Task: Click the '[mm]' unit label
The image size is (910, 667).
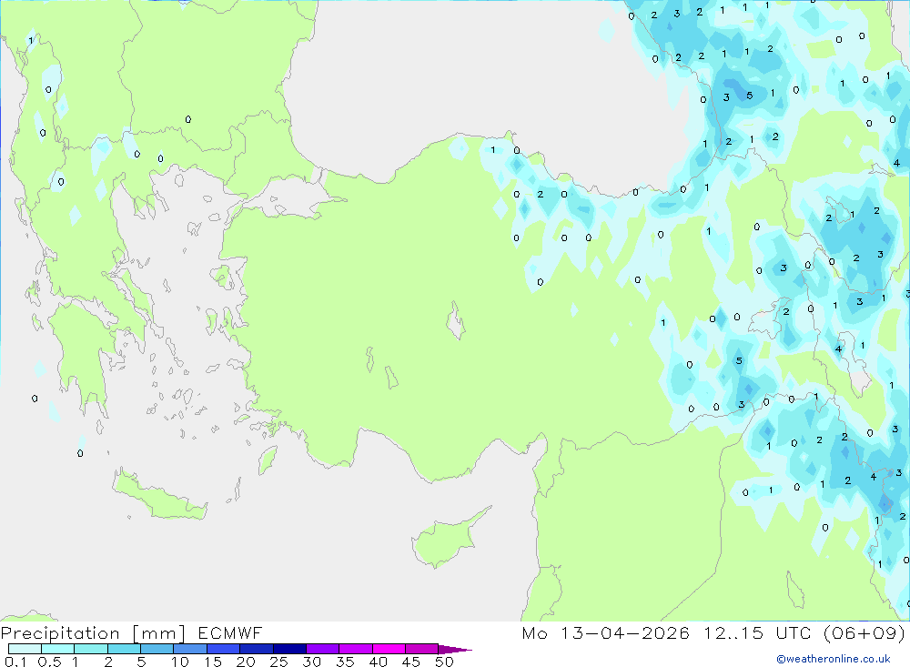Action: (159, 633)
